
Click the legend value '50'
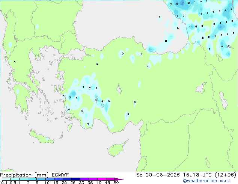coord(116,182)
